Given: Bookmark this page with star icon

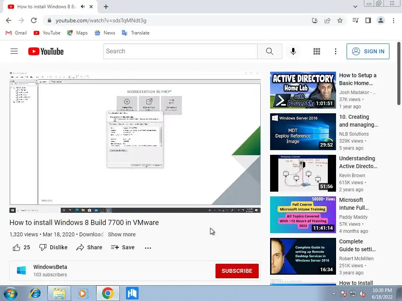Looking at the screenshot, I should [340, 20].
